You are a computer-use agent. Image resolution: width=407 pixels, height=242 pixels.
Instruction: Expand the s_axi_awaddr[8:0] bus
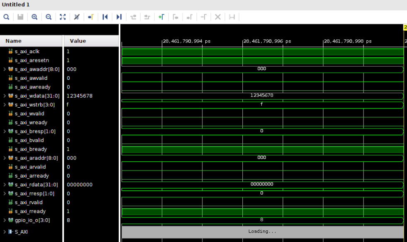coord(5,69)
